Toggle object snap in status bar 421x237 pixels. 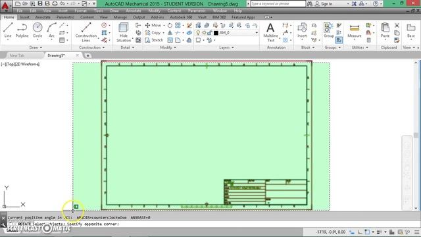(x=367, y=232)
